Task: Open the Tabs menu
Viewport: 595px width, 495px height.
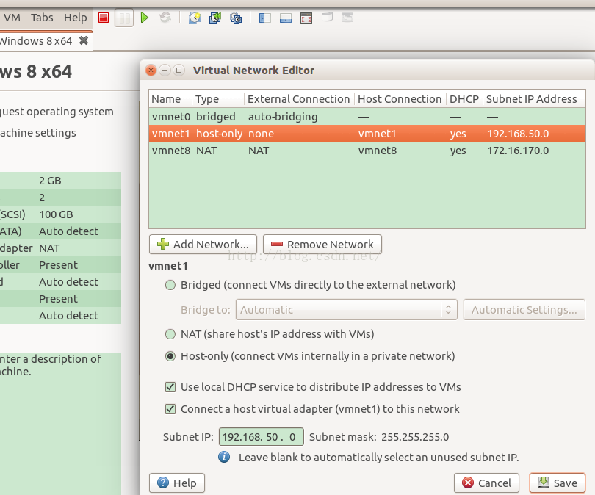Action: tap(42, 18)
